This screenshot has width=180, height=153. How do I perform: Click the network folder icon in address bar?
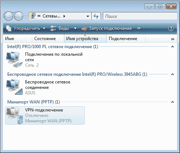(x=33, y=16)
